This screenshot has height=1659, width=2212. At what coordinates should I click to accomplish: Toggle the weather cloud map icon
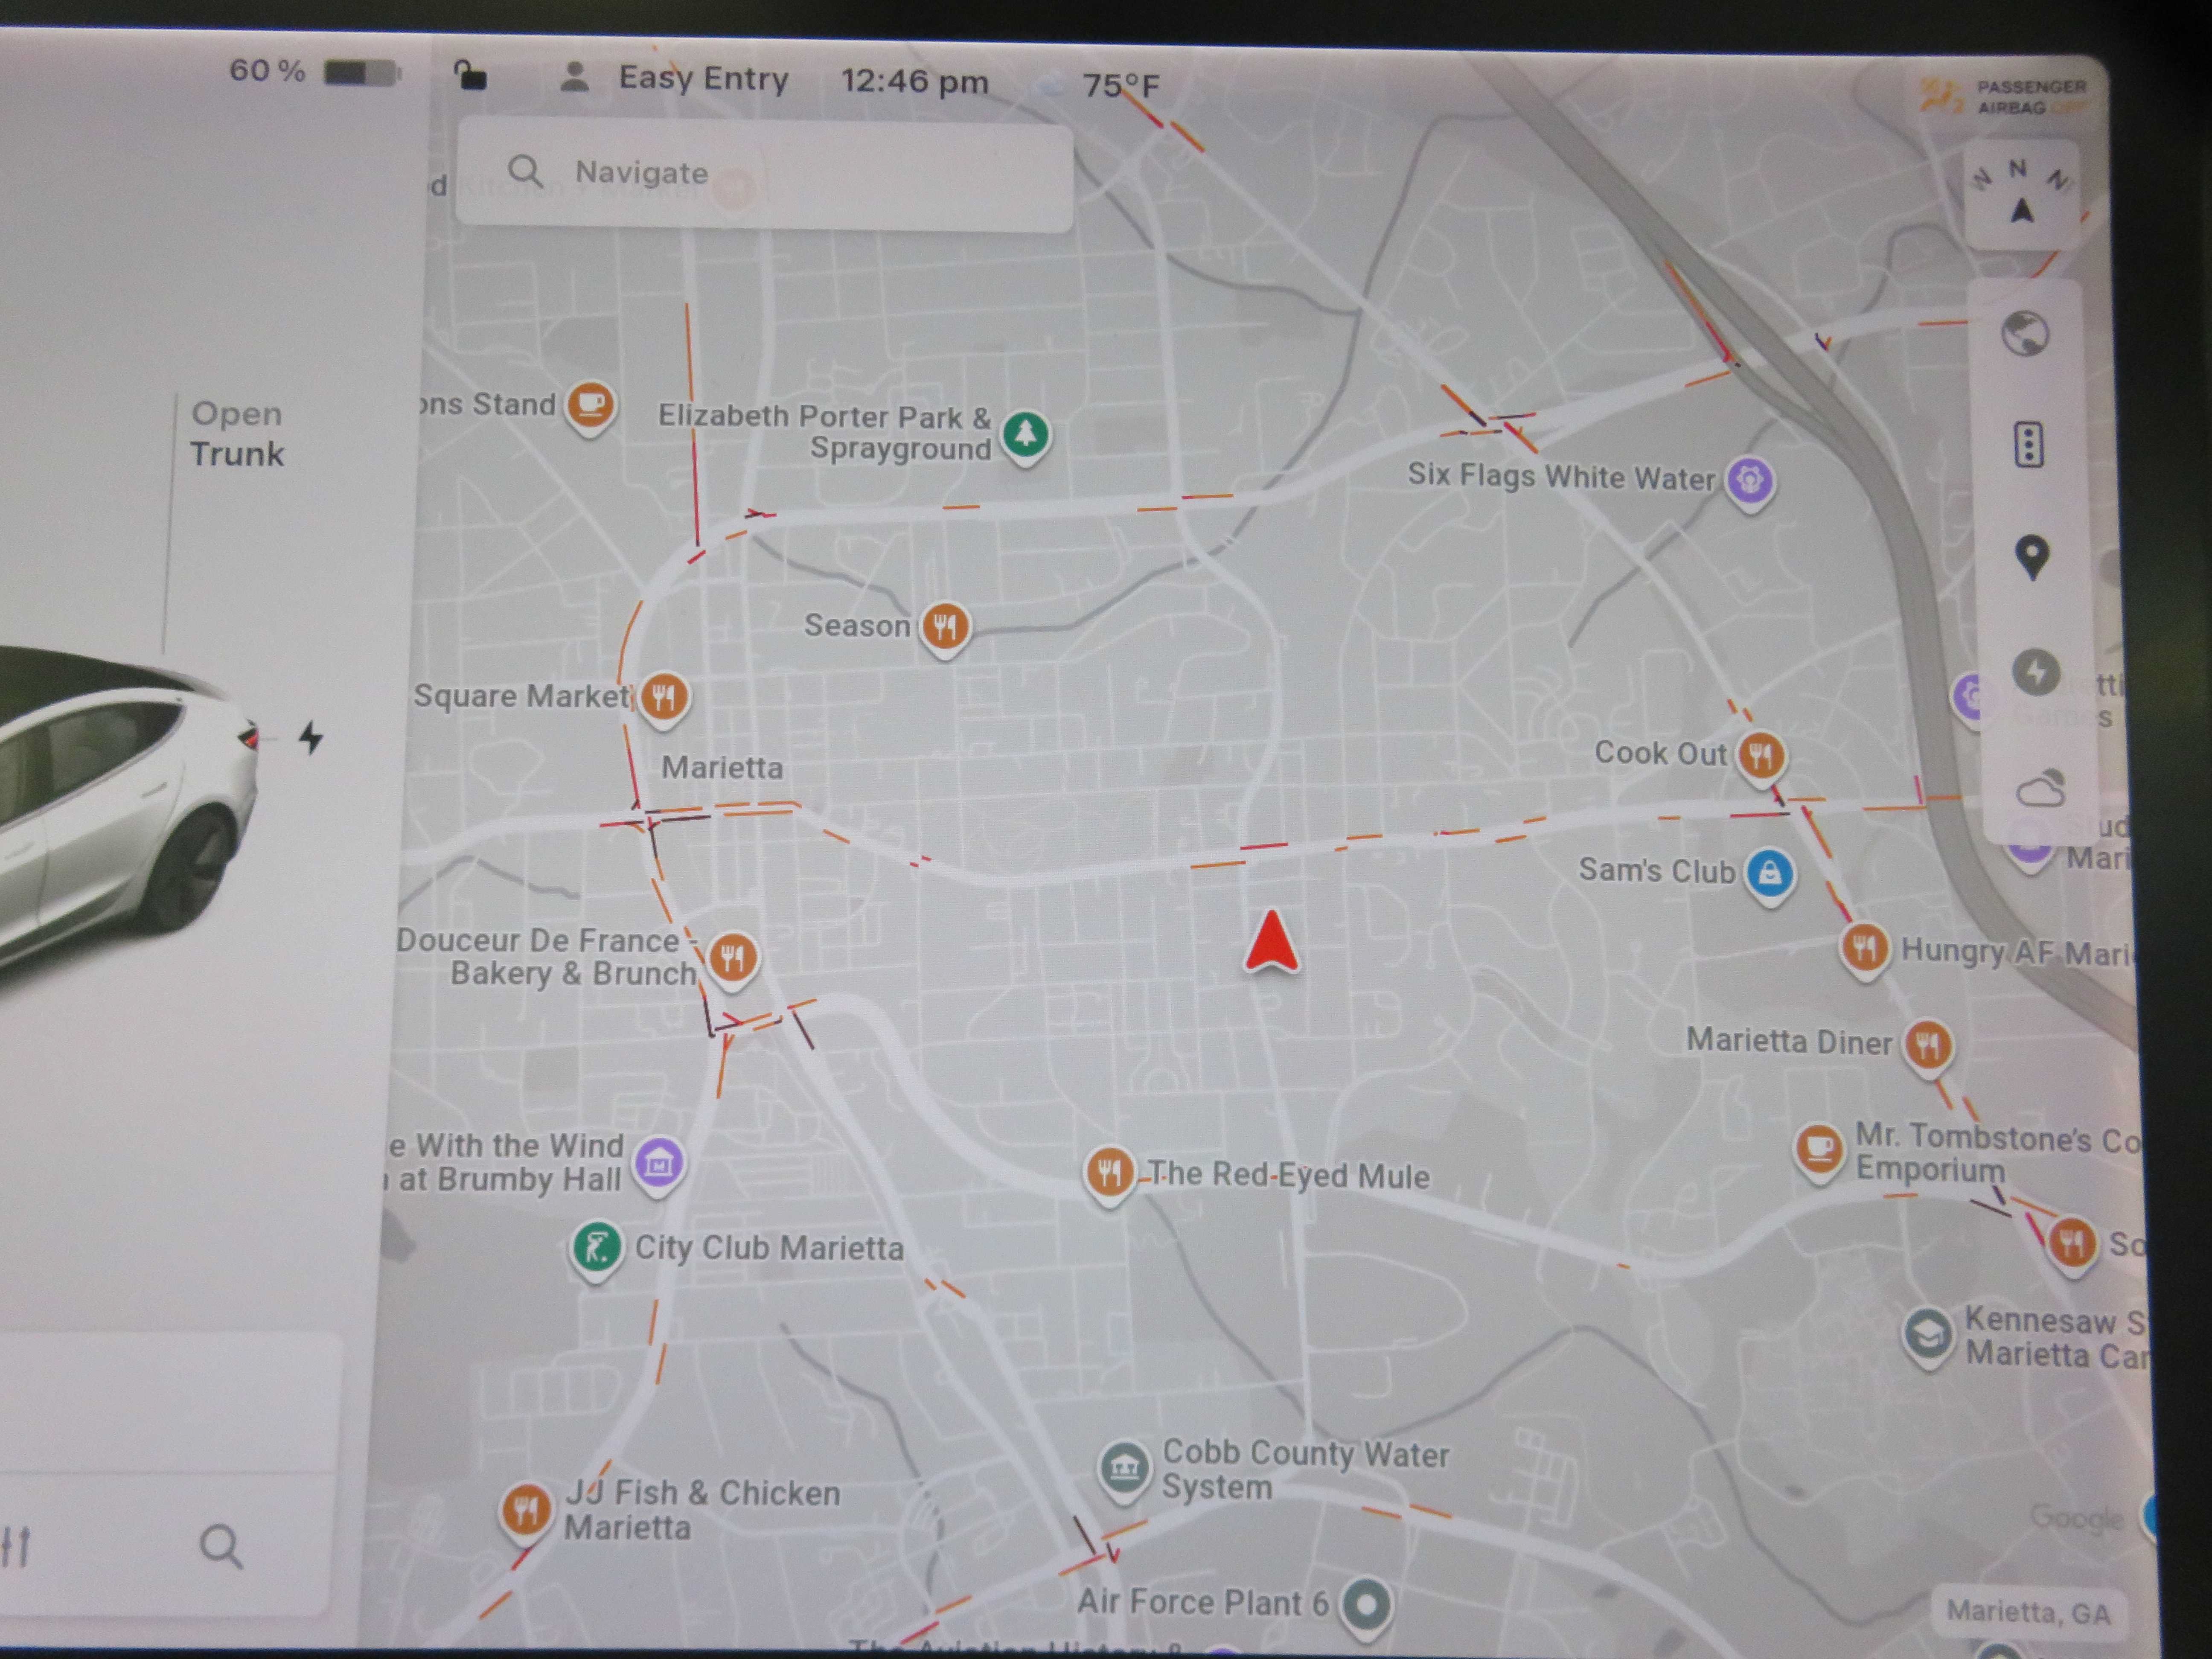point(2040,788)
